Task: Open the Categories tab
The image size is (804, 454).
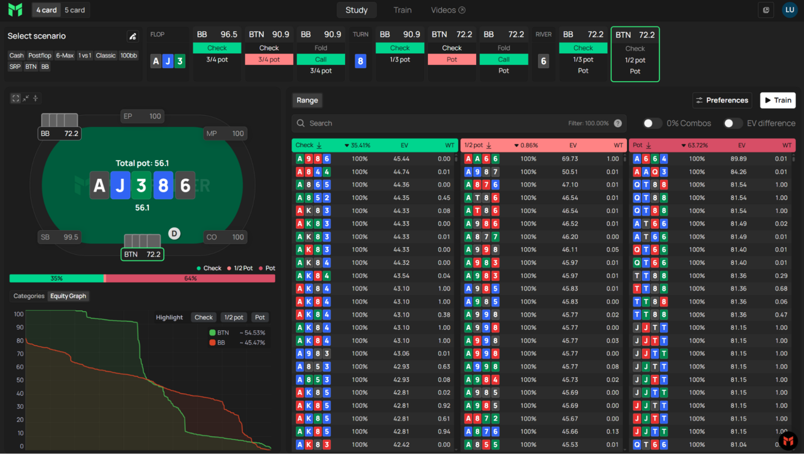Action: pos(29,296)
